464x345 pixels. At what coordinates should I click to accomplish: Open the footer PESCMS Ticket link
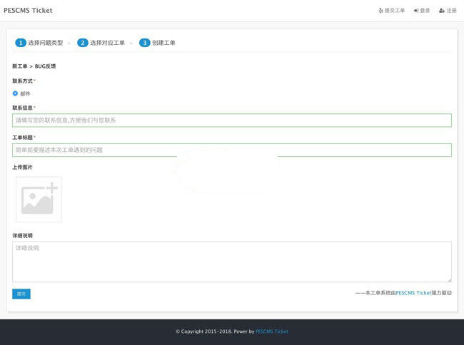[272, 331]
